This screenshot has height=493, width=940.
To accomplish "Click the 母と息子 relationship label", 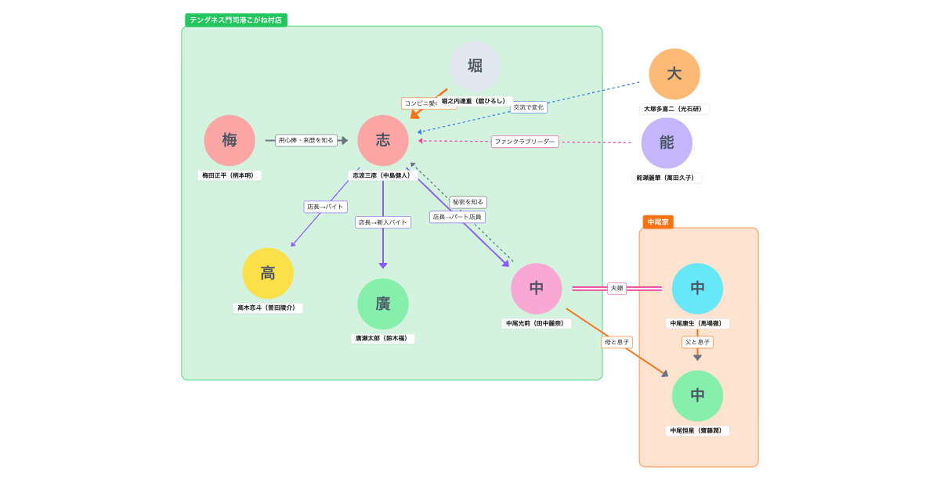I will [617, 342].
